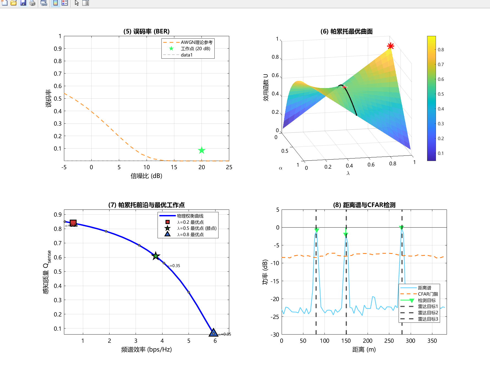Open the Property Inspector icon
The width and height of the screenshot is (490, 371).
point(86,3)
